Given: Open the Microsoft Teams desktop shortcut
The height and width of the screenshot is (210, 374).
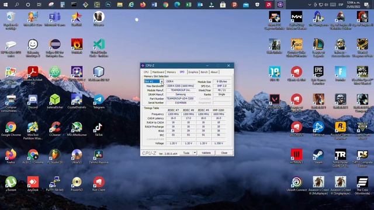Looking at the screenshot, I should [x=54, y=19].
